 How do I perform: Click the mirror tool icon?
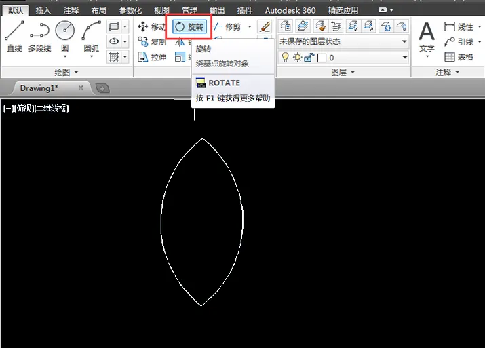(180, 42)
